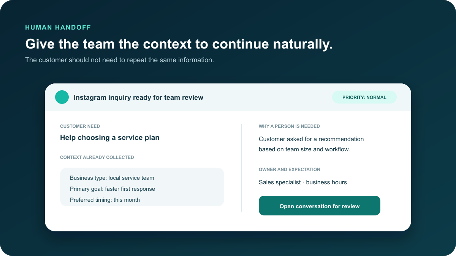Click the vertical divider between card columns
This screenshot has width=456, height=256.
241,168
